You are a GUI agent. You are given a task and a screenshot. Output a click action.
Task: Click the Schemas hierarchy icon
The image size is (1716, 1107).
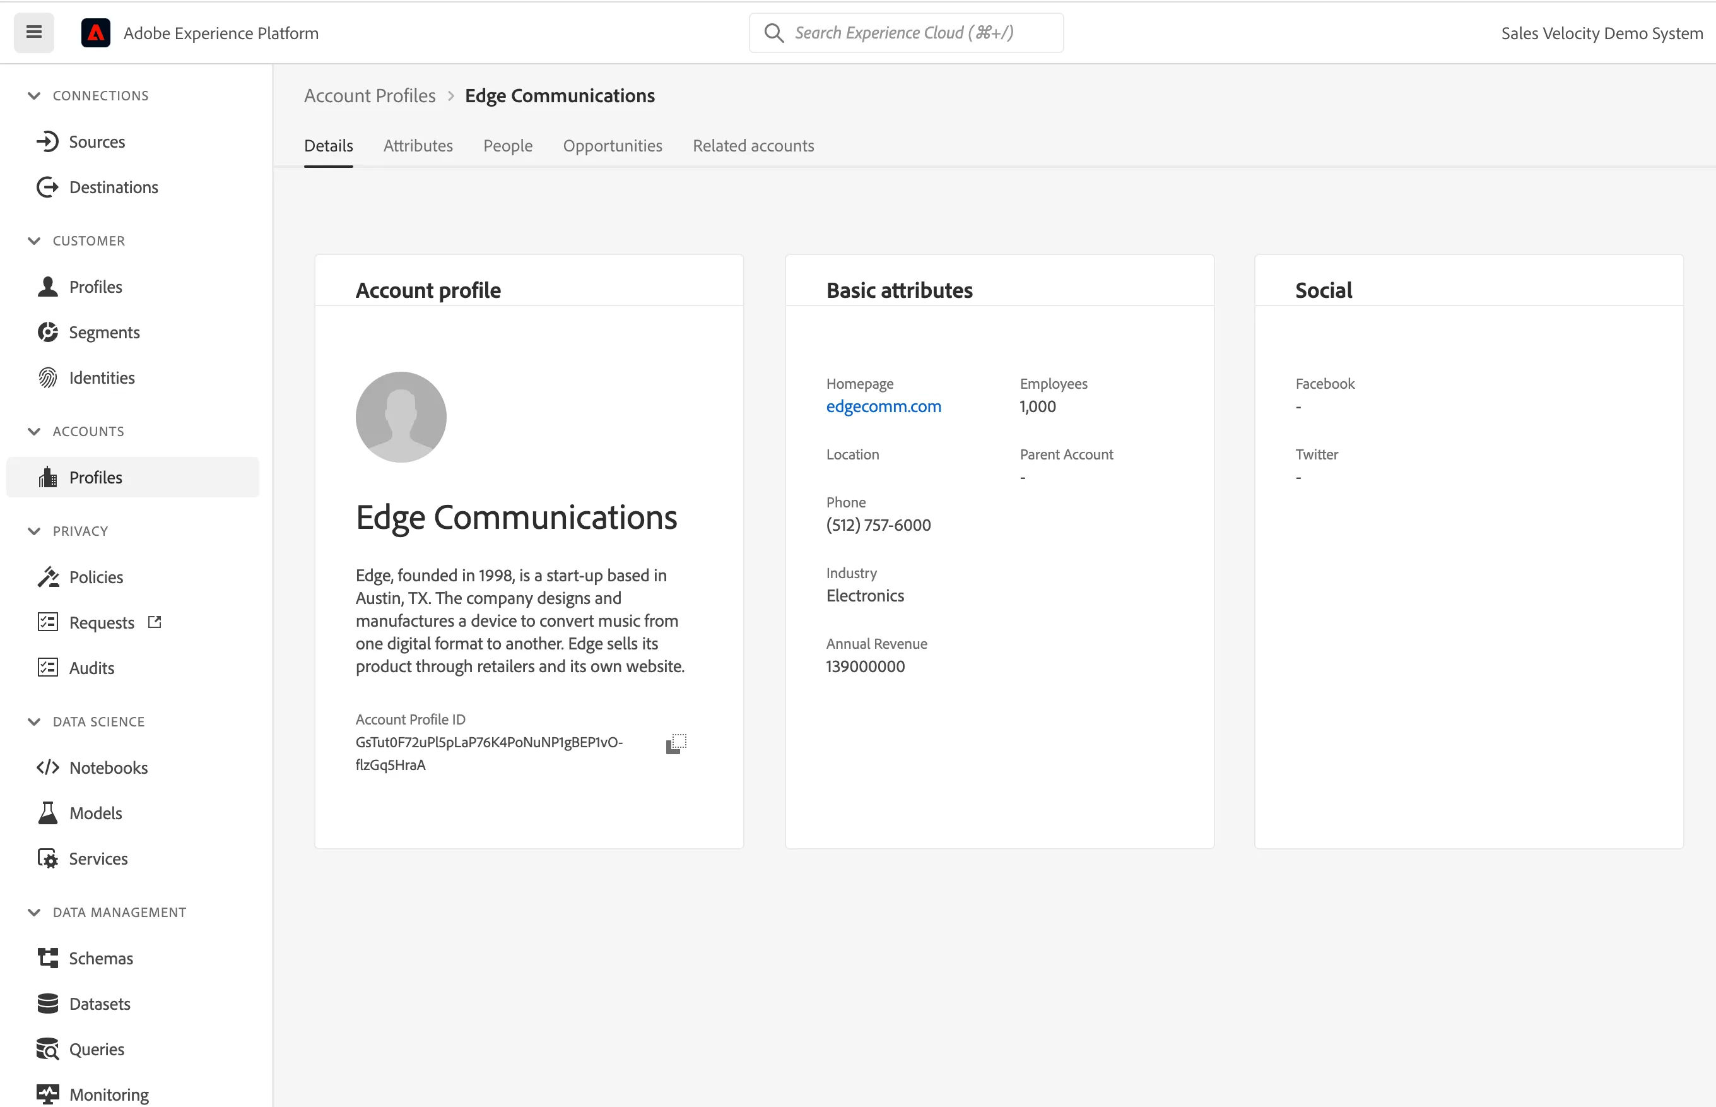[x=47, y=958]
